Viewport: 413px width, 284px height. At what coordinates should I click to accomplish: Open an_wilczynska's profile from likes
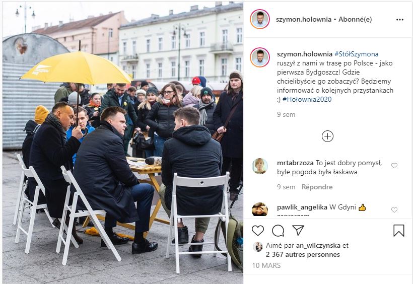(x=318, y=246)
